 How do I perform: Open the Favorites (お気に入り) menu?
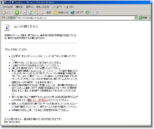(43, 7)
